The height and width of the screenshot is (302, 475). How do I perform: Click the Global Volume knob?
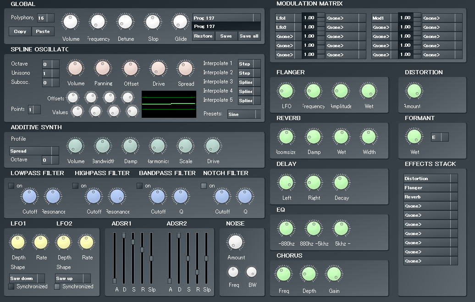click(x=70, y=22)
